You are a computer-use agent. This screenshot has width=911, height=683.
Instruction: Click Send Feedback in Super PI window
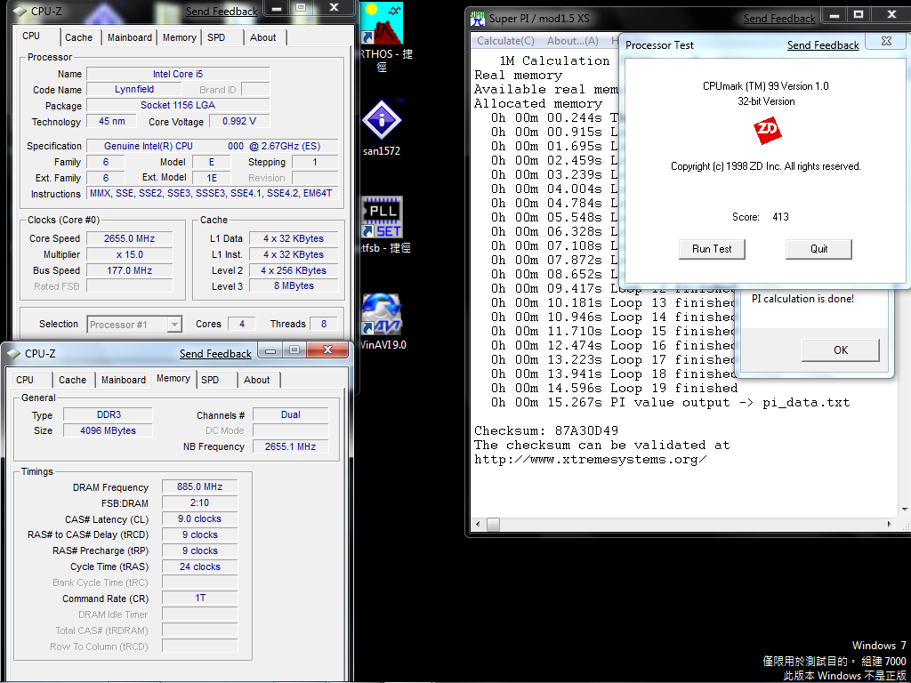(779, 19)
